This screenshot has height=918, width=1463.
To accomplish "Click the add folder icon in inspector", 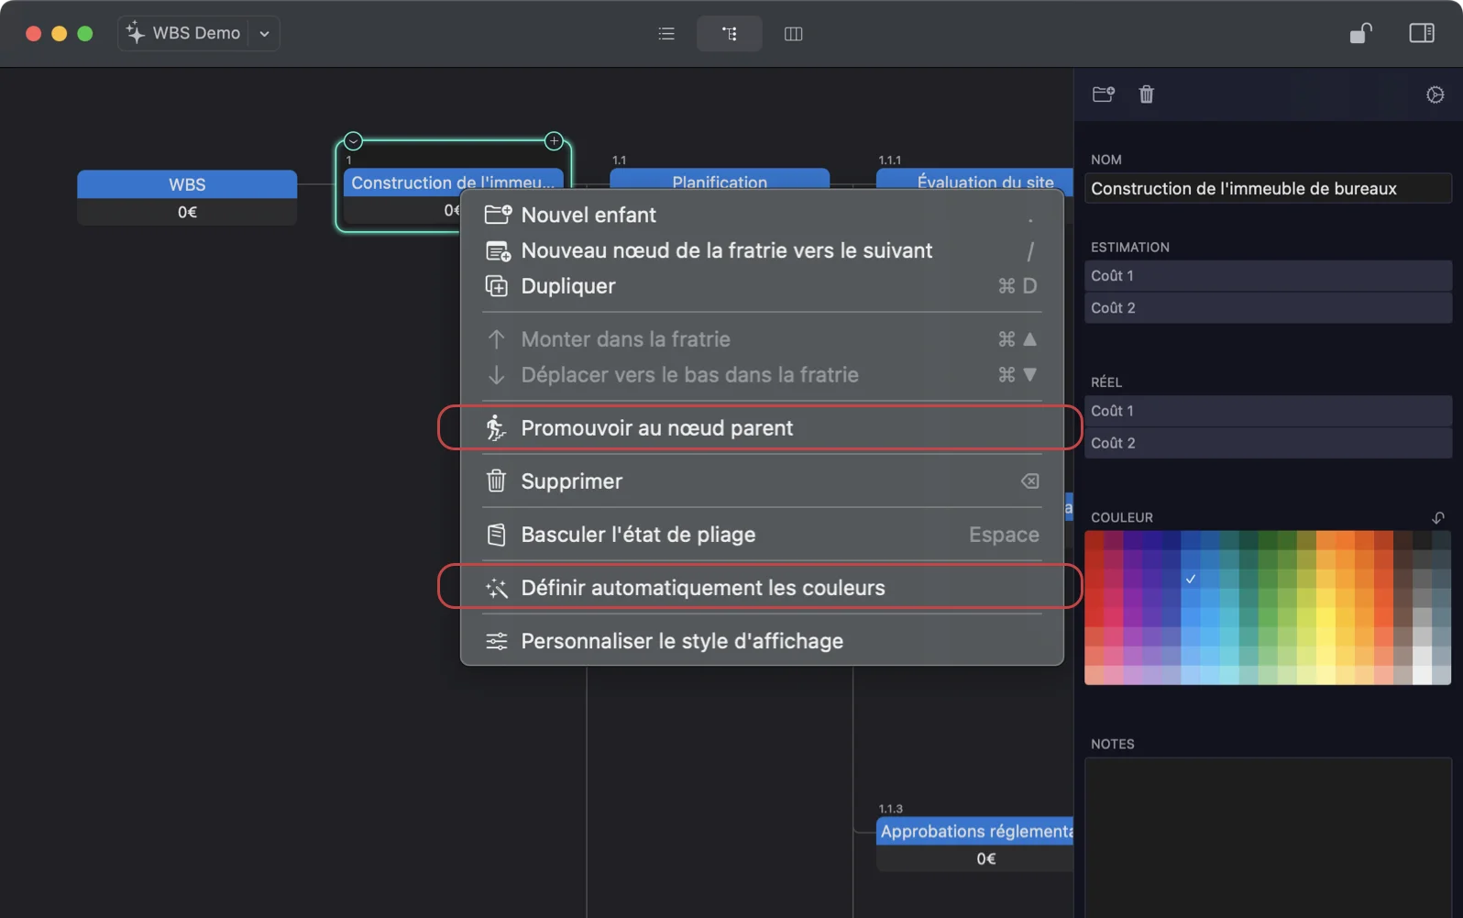I will 1103,94.
